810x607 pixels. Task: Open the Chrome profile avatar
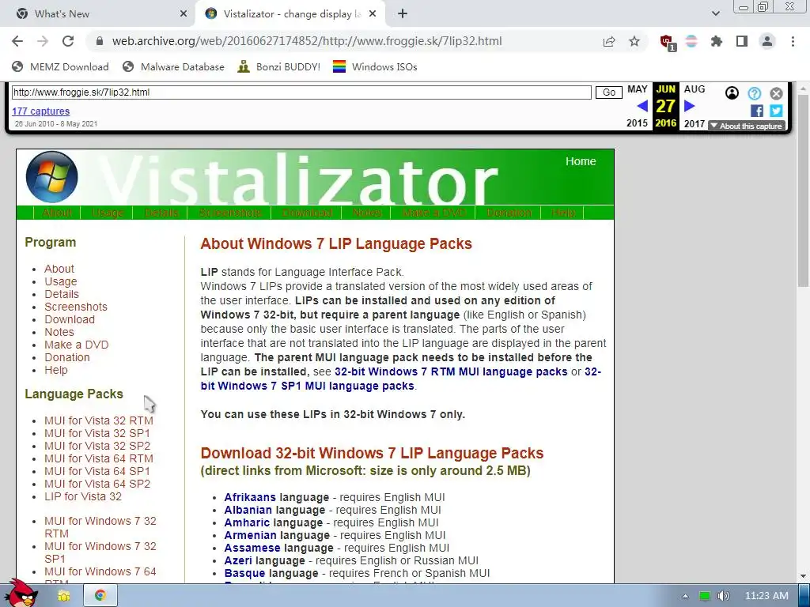[x=767, y=41]
